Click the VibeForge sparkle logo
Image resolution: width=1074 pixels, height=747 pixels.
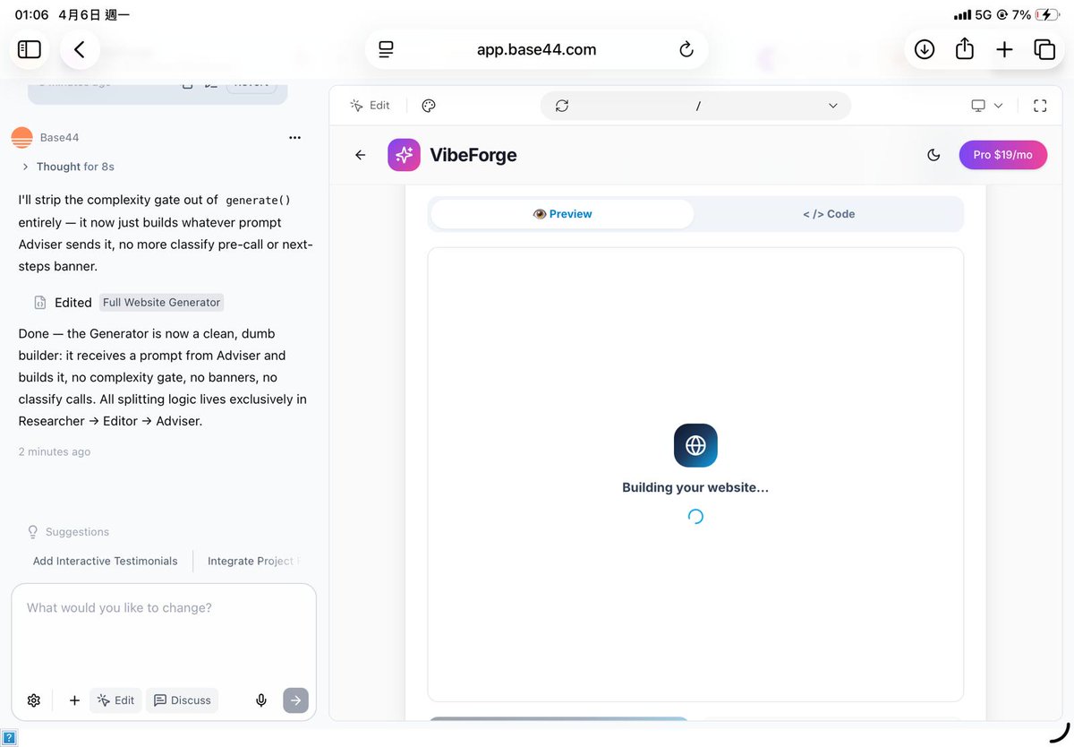[x=404, y=155]
